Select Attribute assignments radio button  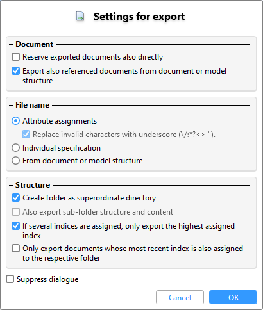15,121
